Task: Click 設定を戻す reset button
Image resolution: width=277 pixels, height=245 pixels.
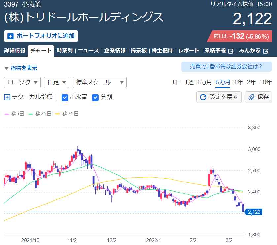Action: click(x=219, y=97)
